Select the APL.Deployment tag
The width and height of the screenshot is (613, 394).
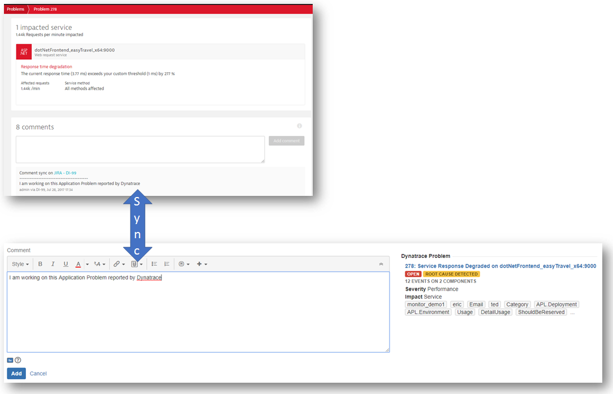tap(557, 304)
